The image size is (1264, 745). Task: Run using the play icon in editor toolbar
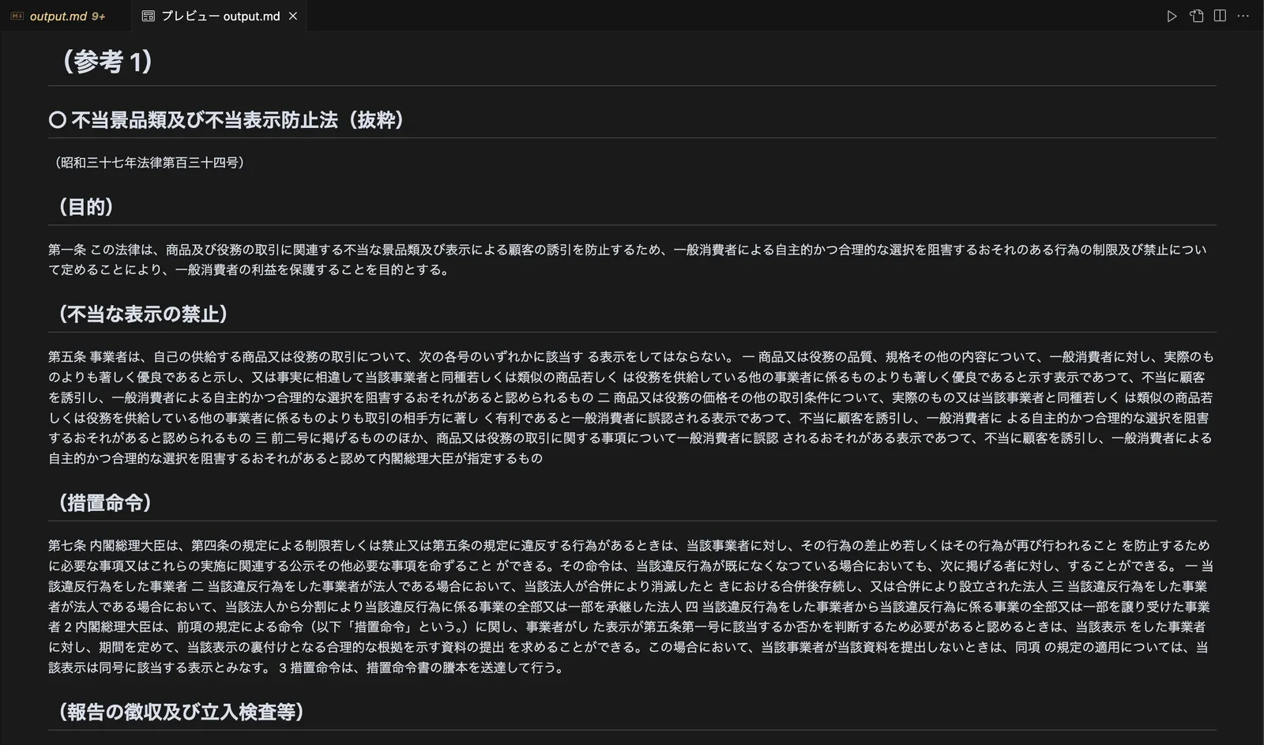pos(1172,16)
